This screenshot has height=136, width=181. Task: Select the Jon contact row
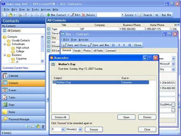(53, 42)
